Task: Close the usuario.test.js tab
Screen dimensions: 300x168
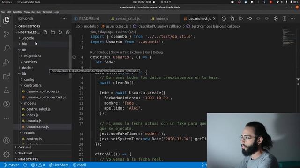Action: coord(214,19)
